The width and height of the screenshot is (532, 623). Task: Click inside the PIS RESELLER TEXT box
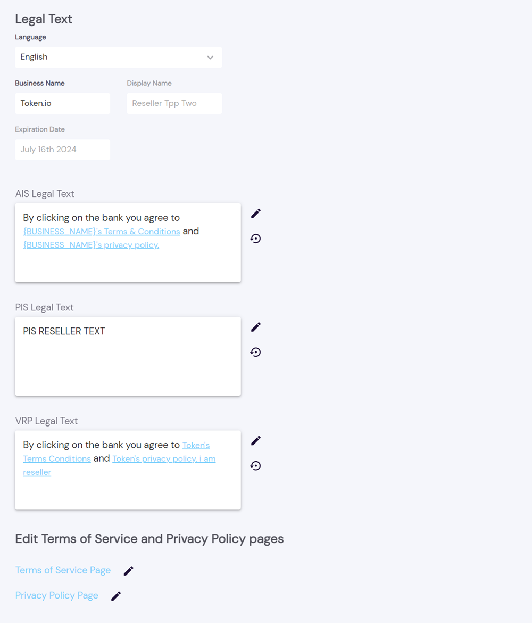click(x=128, y=357)
